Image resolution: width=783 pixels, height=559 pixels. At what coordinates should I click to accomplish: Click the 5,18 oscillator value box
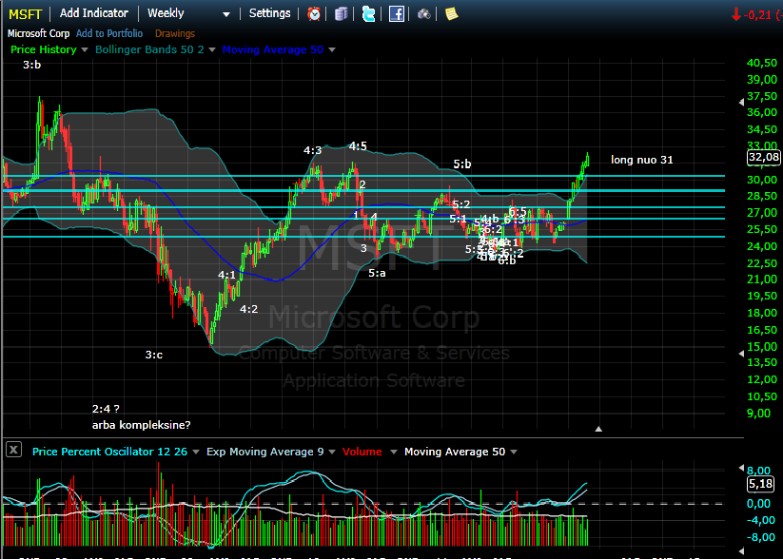click(760, 484)
